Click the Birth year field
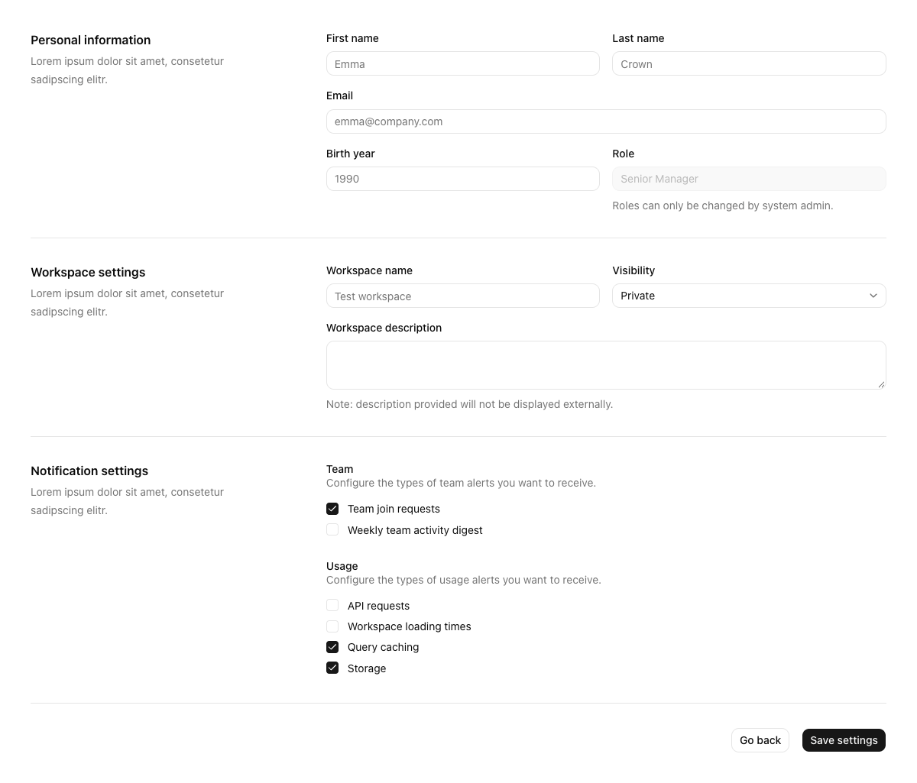The width and height of the screenshot is (917, 783). point(462,179)
